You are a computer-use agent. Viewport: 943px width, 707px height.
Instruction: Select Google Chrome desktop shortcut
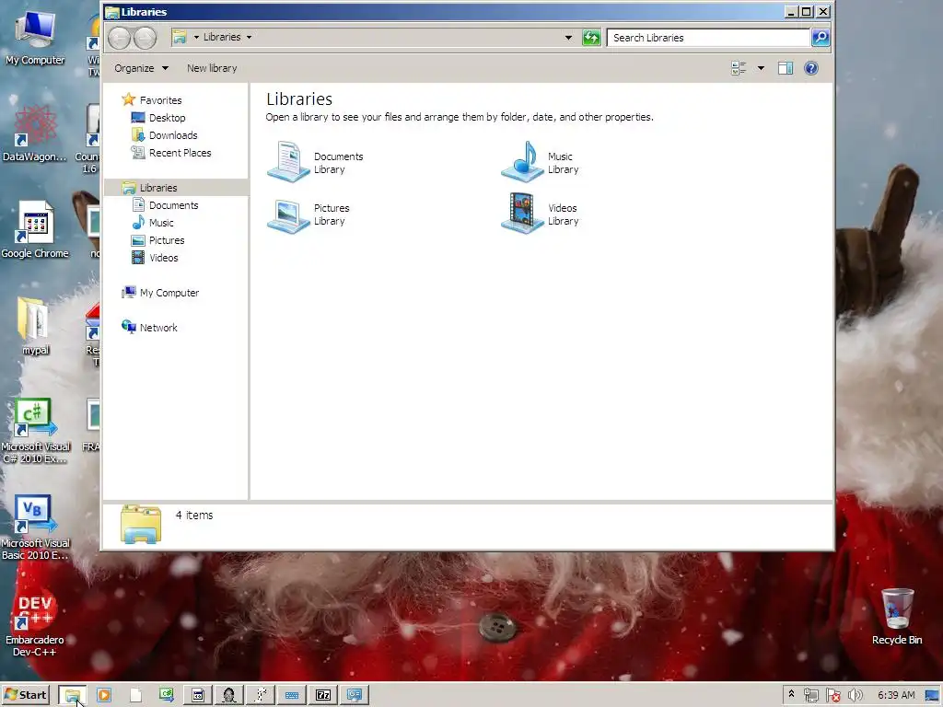coord(35,229)
